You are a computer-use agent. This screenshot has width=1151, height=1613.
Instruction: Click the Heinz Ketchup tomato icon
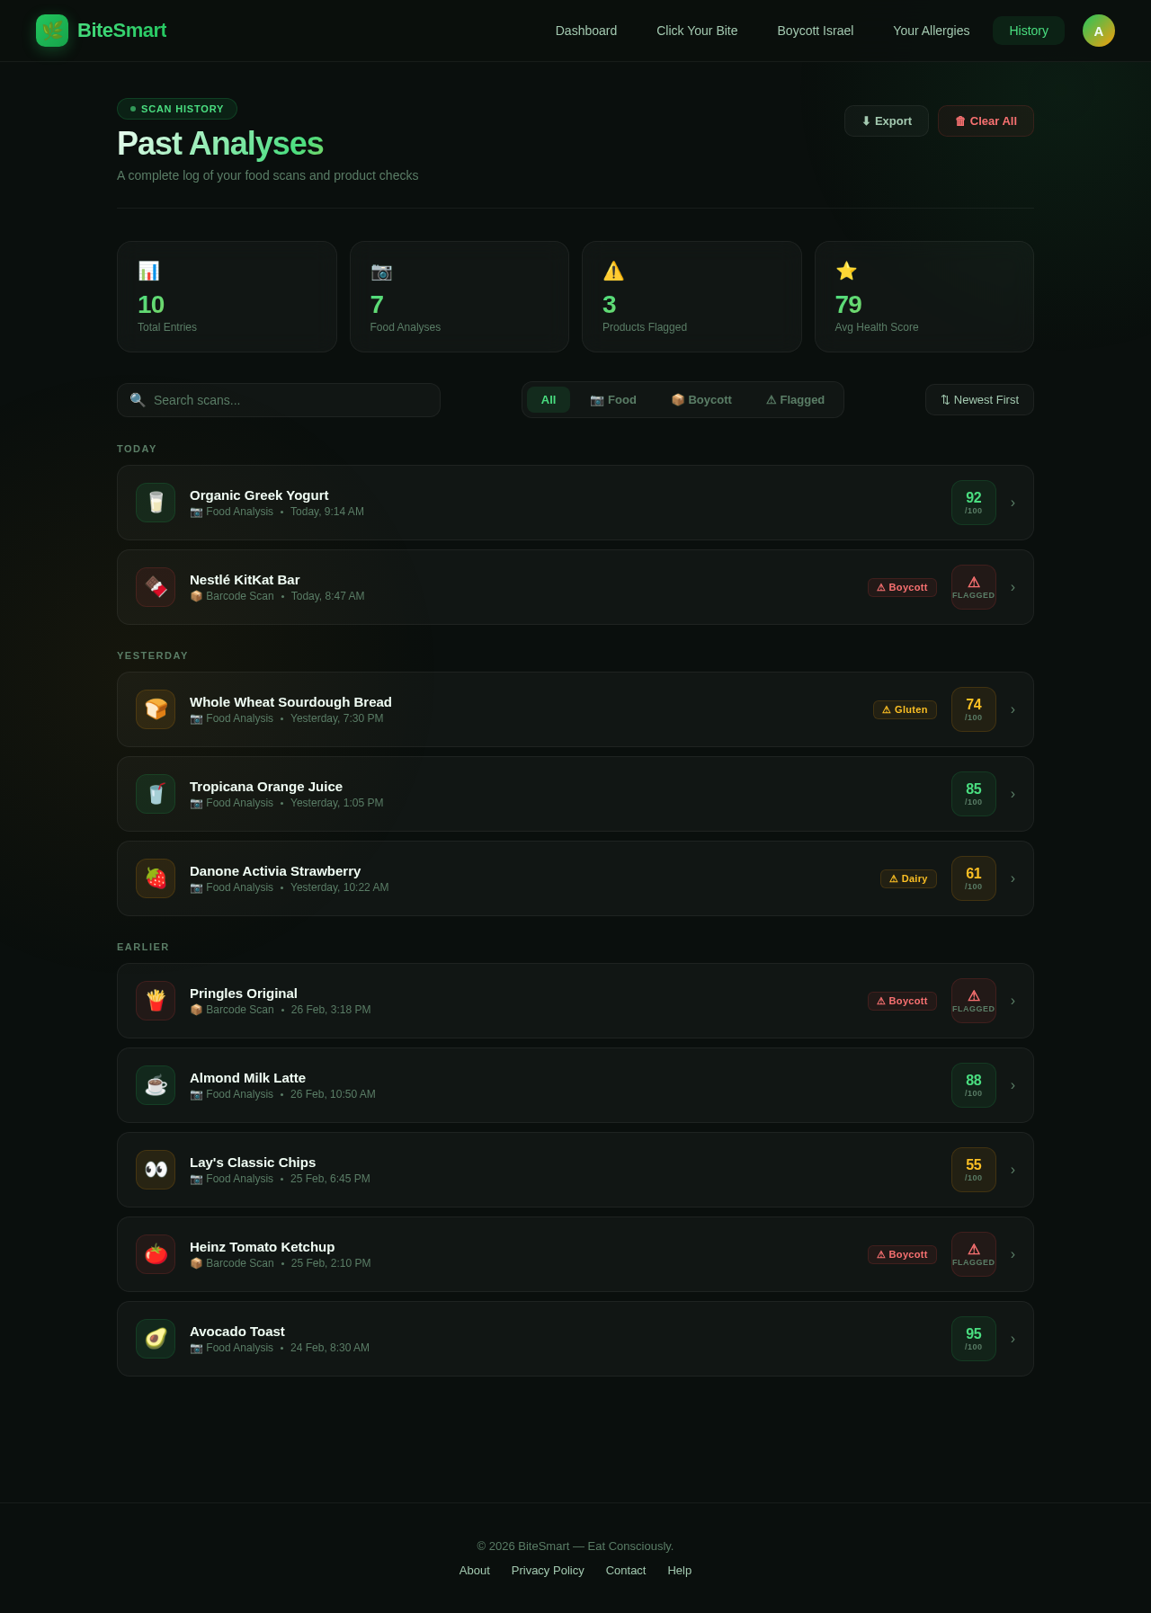click(x=156, y=1254)
